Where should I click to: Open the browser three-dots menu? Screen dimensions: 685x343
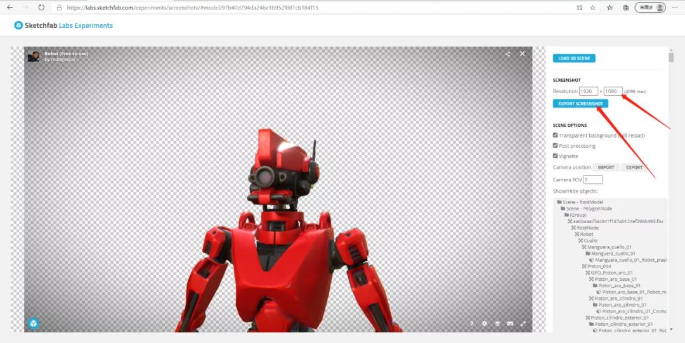click(675, 8)
